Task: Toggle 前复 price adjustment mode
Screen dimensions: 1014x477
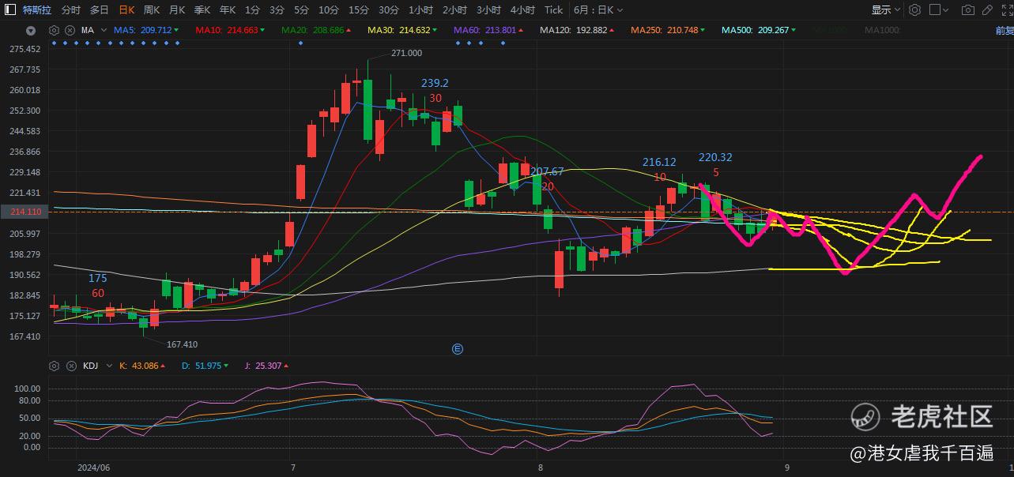Action: [1004, 30]
